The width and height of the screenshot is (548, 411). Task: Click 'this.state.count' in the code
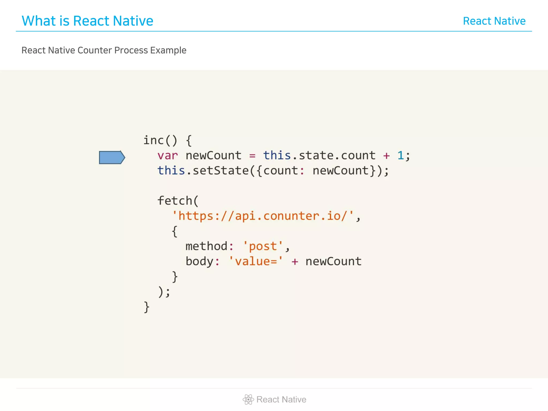[x=319, y=155]
